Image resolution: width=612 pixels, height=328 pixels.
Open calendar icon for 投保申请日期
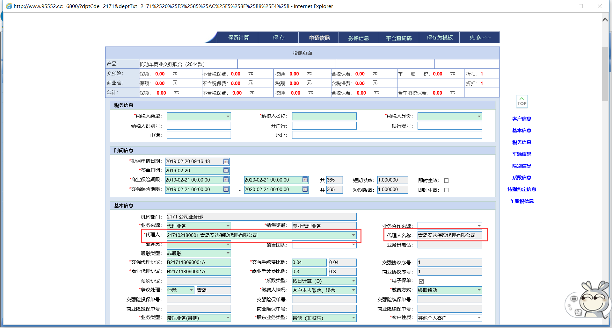(226, 161)
